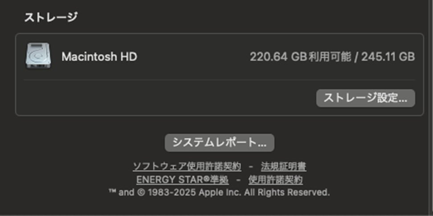433x216 pixels.
Task: Select the Macintosh HD volume name
Action: [x=99, y=57]
